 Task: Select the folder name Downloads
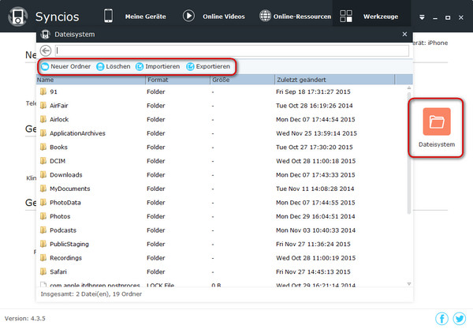tap(66, 175)
